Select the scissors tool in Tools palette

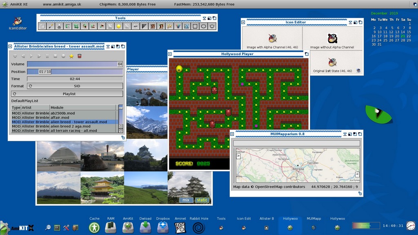point(59,26)
